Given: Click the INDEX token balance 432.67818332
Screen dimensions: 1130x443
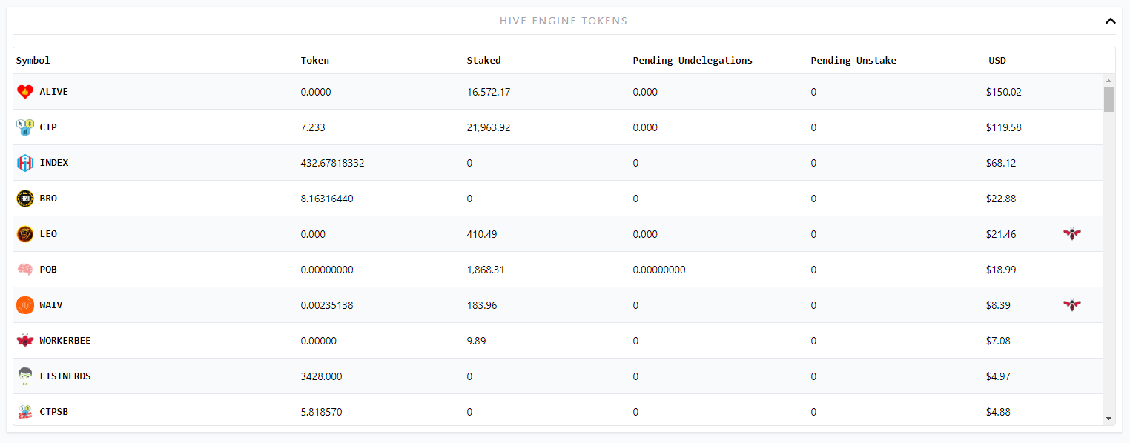Looking at the screenshot, I should [x=333, y=163].
